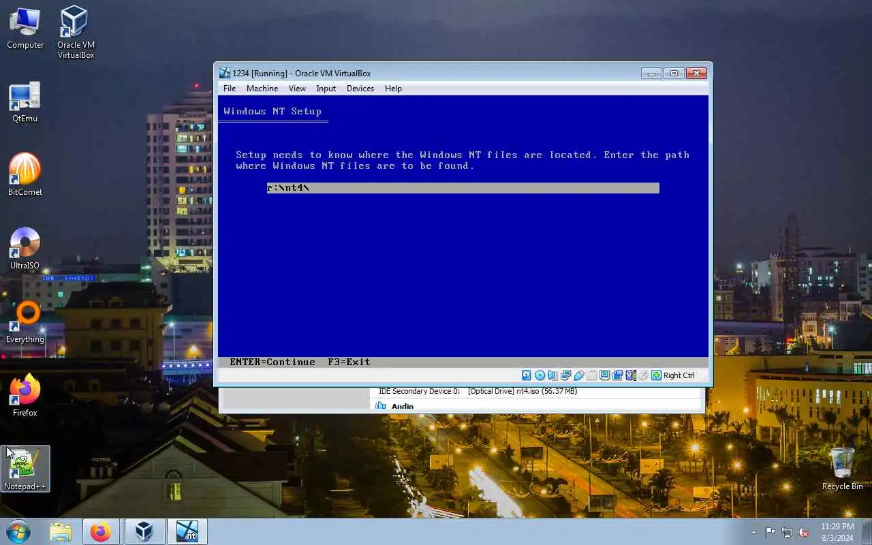Click the network adapters indicator in VirtualBox status bar
872x545 pixels.
point(565,375)
